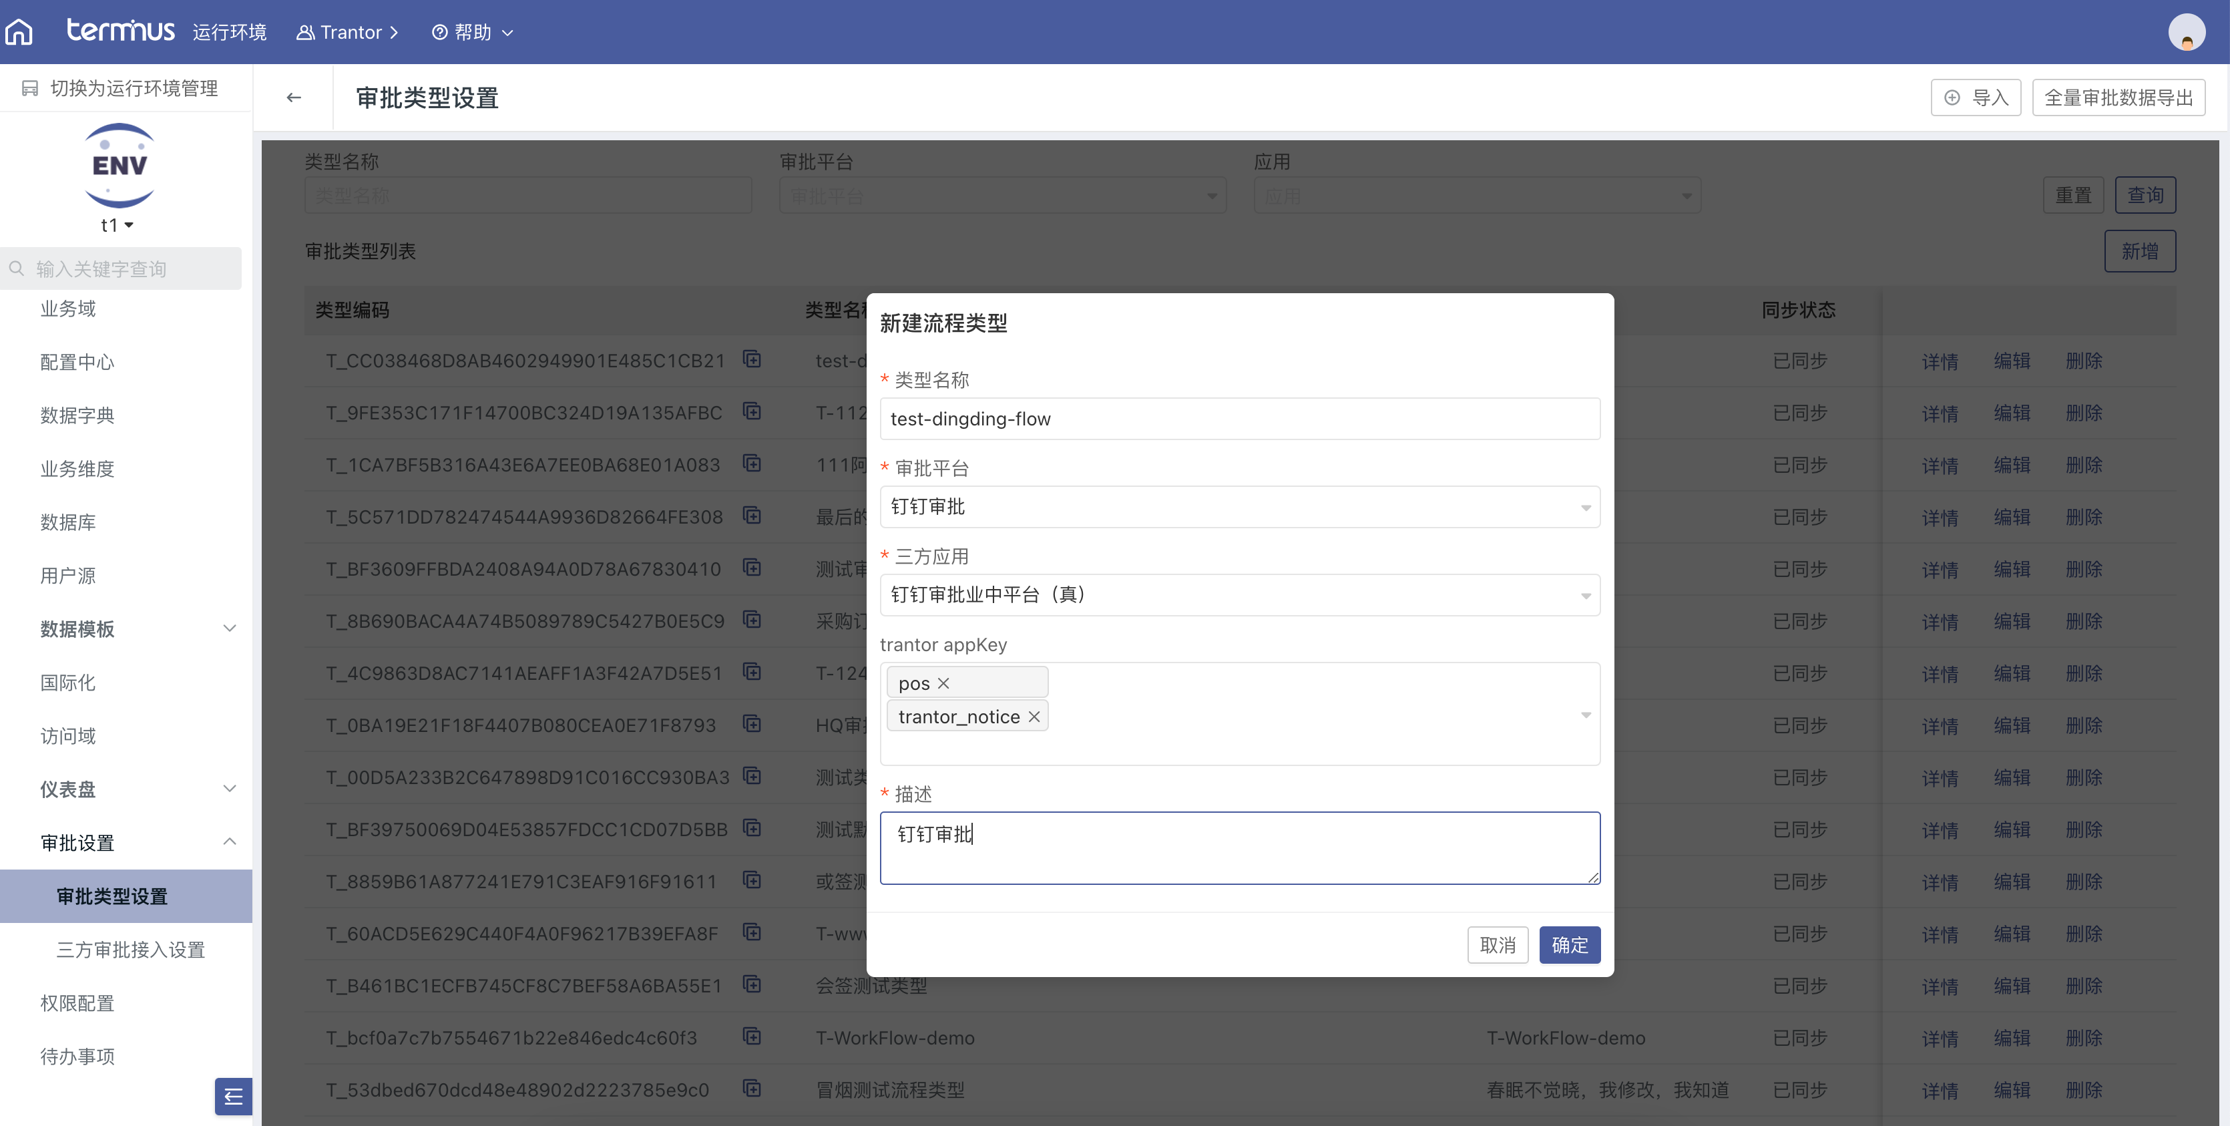Click 类型名称 filter input field
This screenshot has width=2230, height=1126.
click(x=528, y=196)
